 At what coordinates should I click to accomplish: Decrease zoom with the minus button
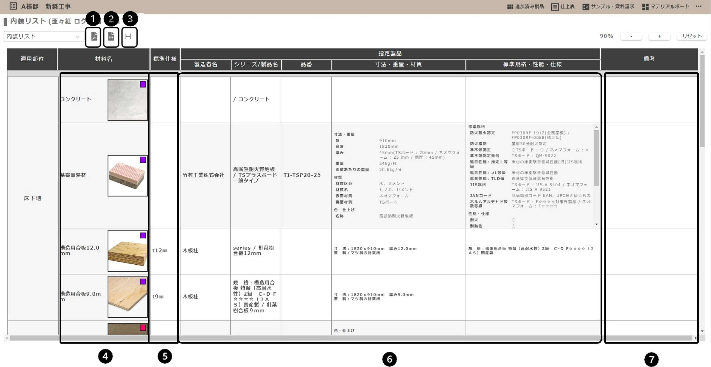click(631, 36)
